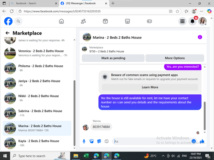
Task: Open the notifications bell icon
Action: point(192,21)
